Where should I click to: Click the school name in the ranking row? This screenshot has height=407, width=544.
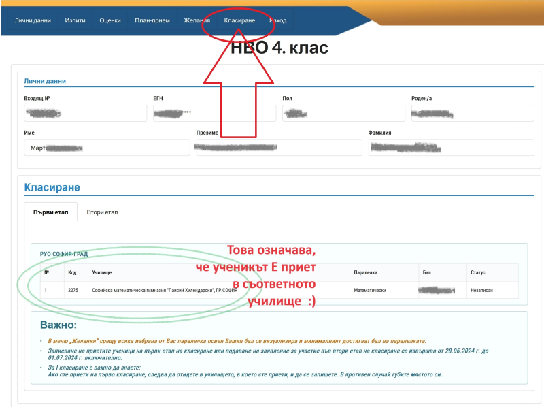tap(165, 290)
